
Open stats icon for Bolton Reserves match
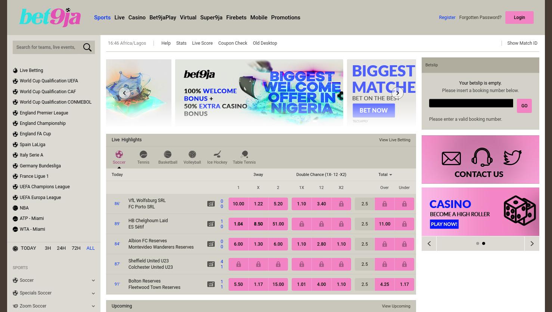(x=211, y=284)
